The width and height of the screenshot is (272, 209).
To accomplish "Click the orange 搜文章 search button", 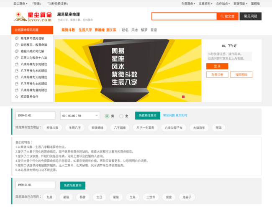I will [x=228, y=16].
